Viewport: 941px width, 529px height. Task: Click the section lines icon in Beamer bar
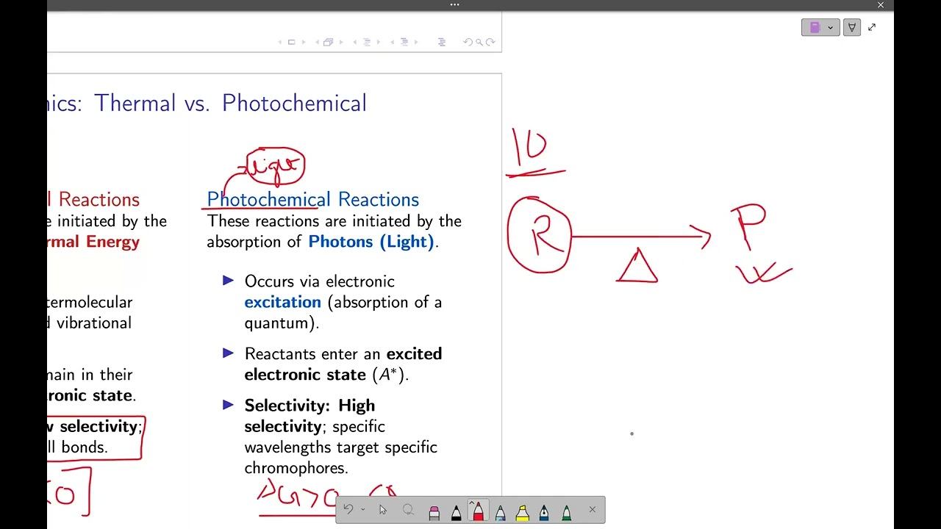(x=404, y=42)
